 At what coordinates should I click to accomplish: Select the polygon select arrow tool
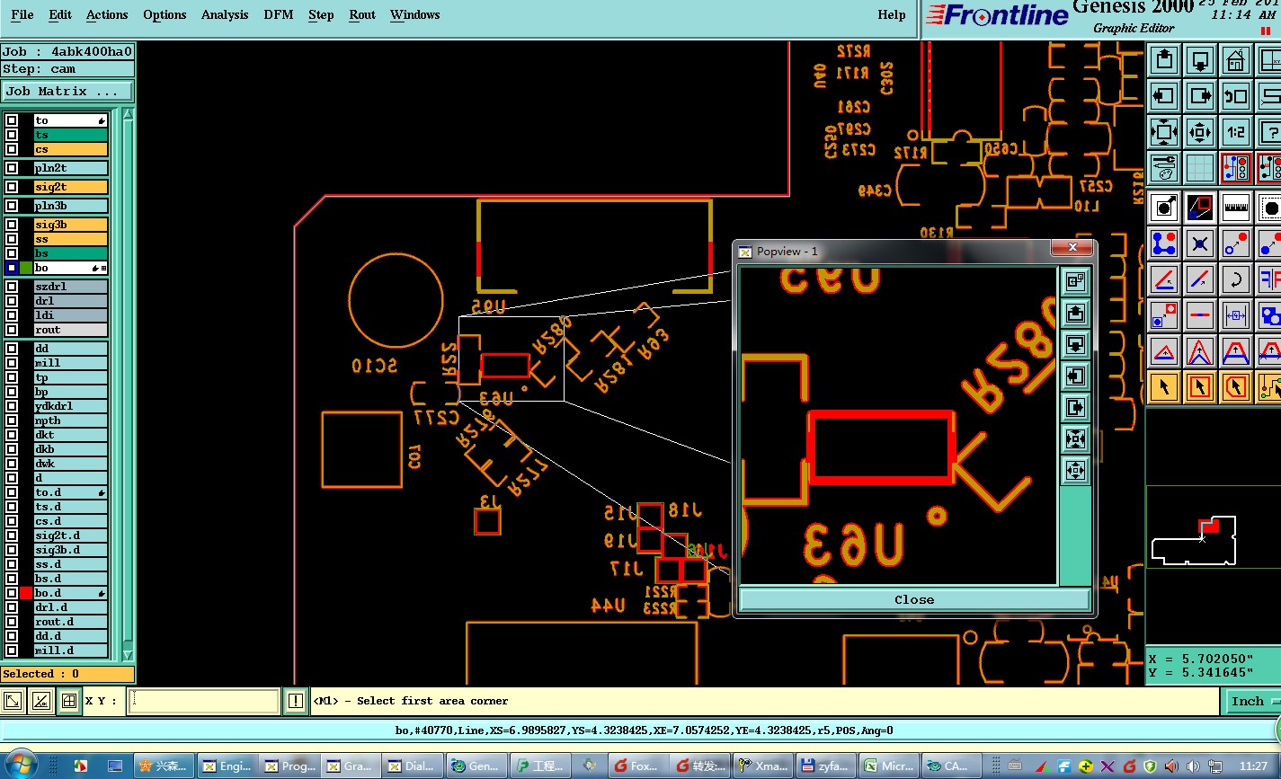click(x=1236, y=387)
